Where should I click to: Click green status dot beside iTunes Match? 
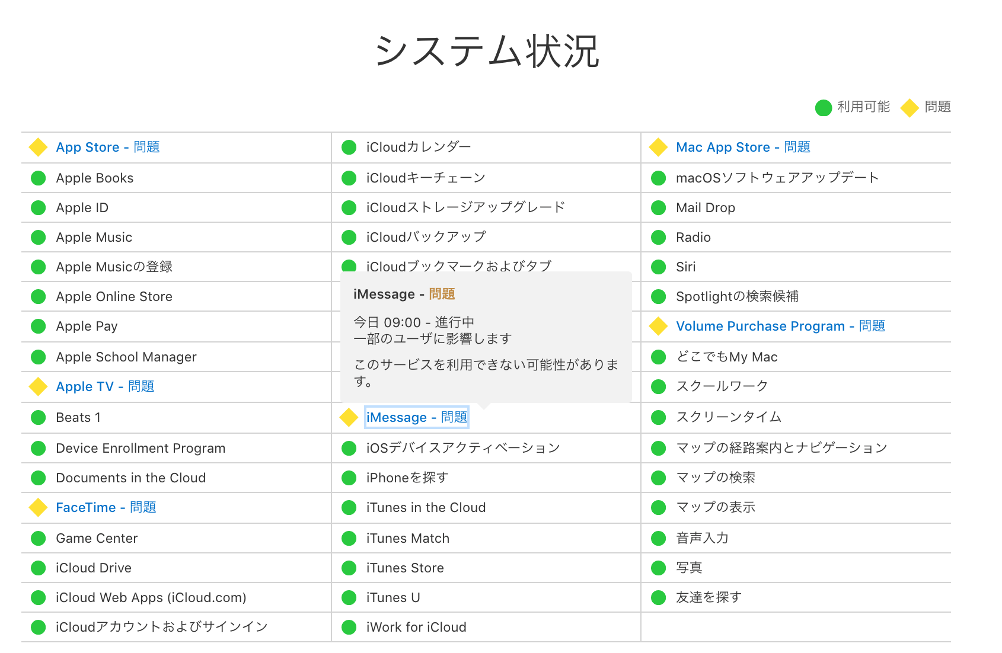pyautogui.click(x=349, y=538)
